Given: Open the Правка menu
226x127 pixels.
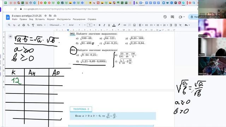Looking at the screenshot, I should click(23, 19).
